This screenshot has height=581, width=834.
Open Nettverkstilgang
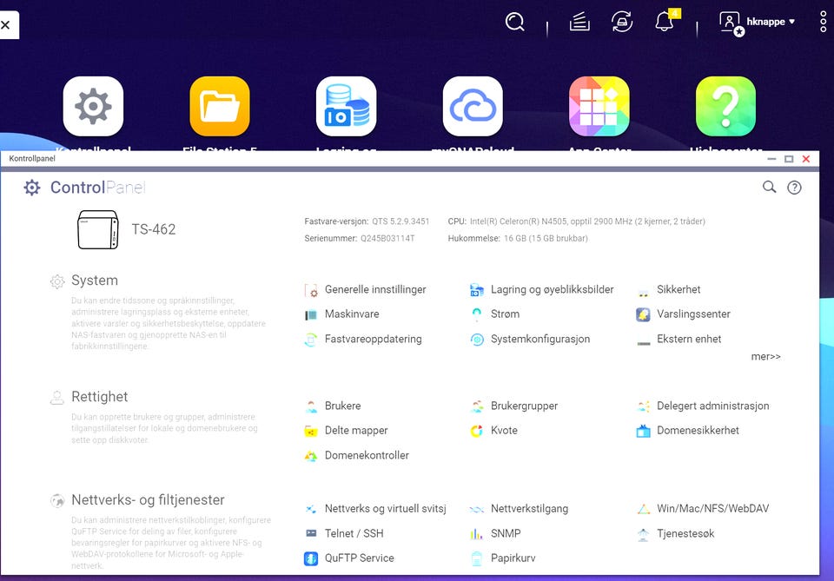pos(520,509)
